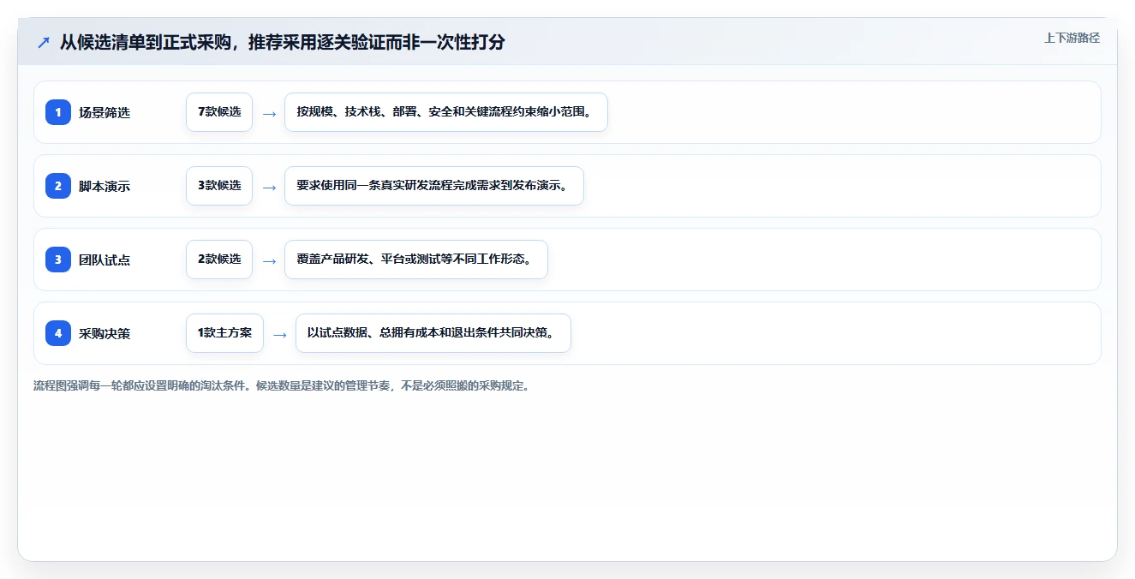Image resolution: width=1135 pixels, height=579 pixels.
Task: Click the step 2 number badge
Action: 58,186
